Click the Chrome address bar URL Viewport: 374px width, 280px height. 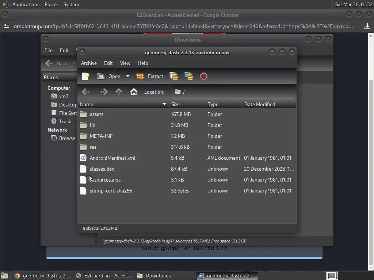click(184, 26)
